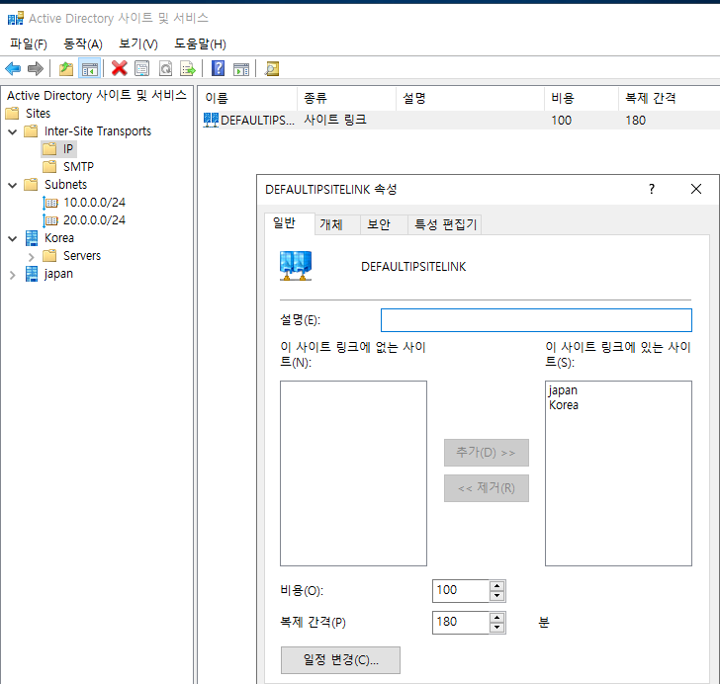Click the Korea site building icon

[x=32, y=238]
